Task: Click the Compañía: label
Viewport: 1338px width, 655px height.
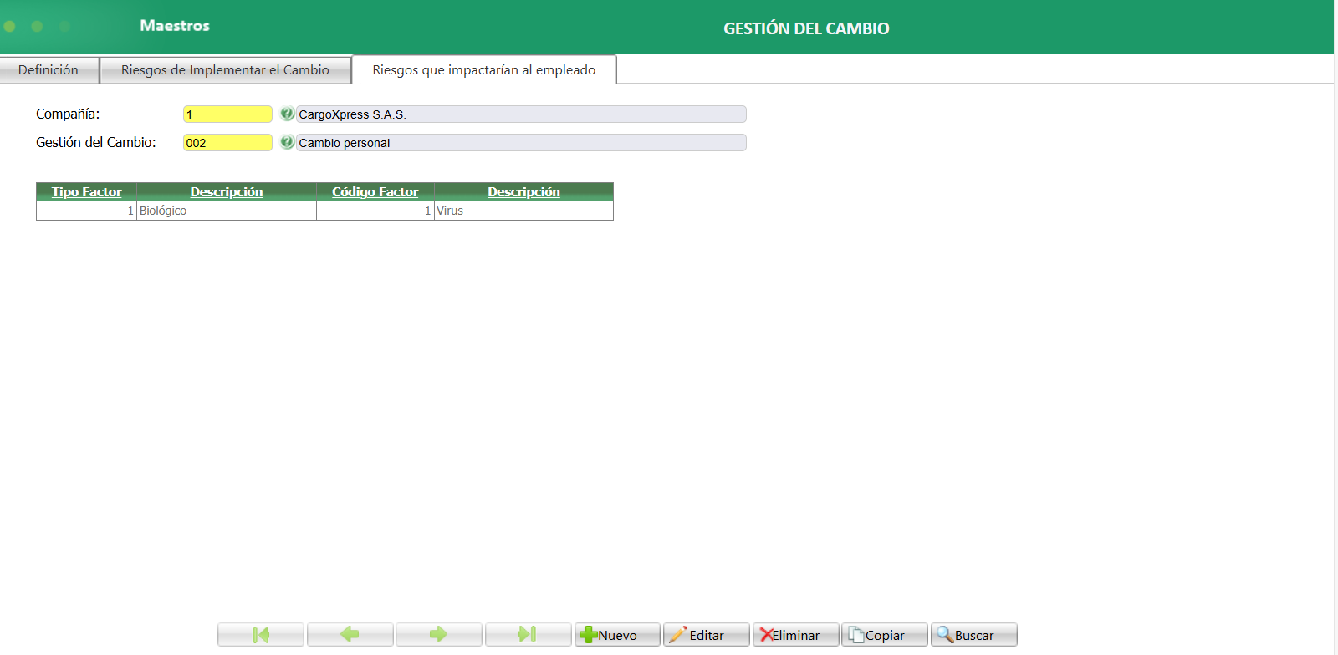Action: [x=68, y=114]
